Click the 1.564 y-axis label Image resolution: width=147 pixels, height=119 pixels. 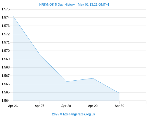(x=6, y=101)
